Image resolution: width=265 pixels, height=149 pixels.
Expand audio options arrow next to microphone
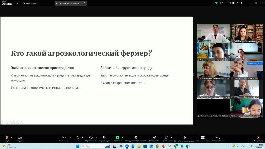[x=11, y=137]
